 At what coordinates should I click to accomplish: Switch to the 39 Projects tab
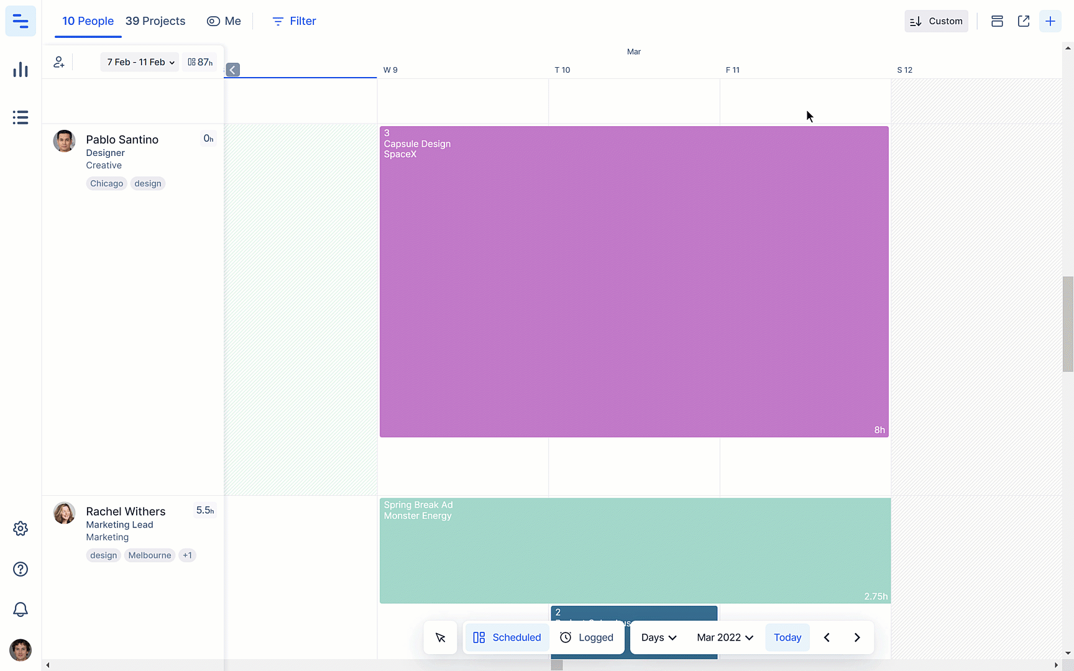(155, 21)
